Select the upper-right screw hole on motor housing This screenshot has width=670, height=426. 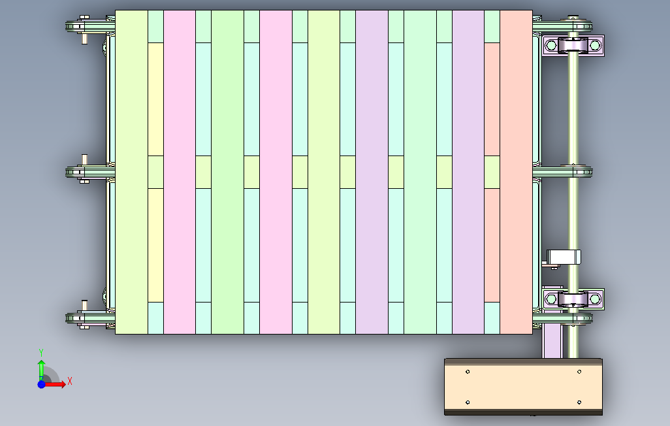(579, 372)
